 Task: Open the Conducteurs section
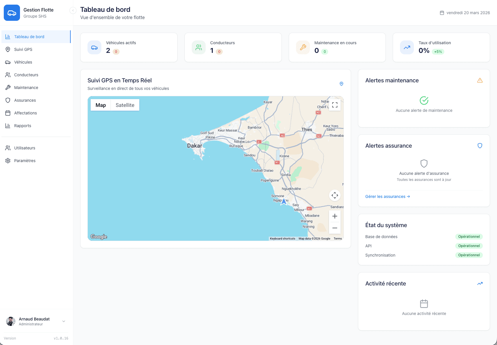(x=26, y=75)
